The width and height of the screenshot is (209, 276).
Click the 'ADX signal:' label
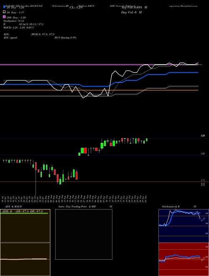(10, 38)
